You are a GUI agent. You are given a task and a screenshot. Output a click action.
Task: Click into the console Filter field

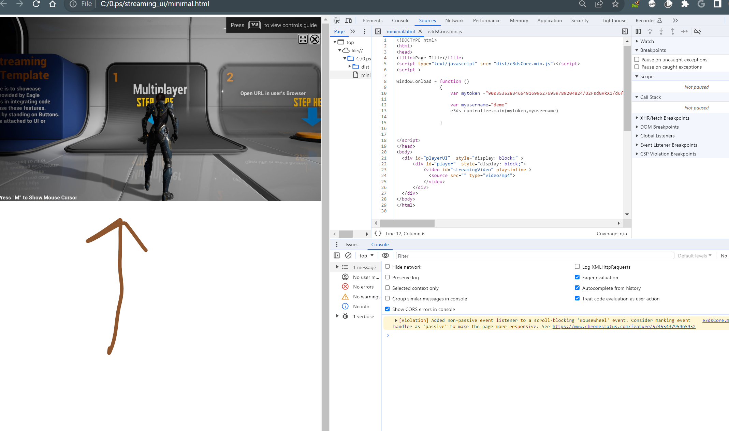click(535, 256)
